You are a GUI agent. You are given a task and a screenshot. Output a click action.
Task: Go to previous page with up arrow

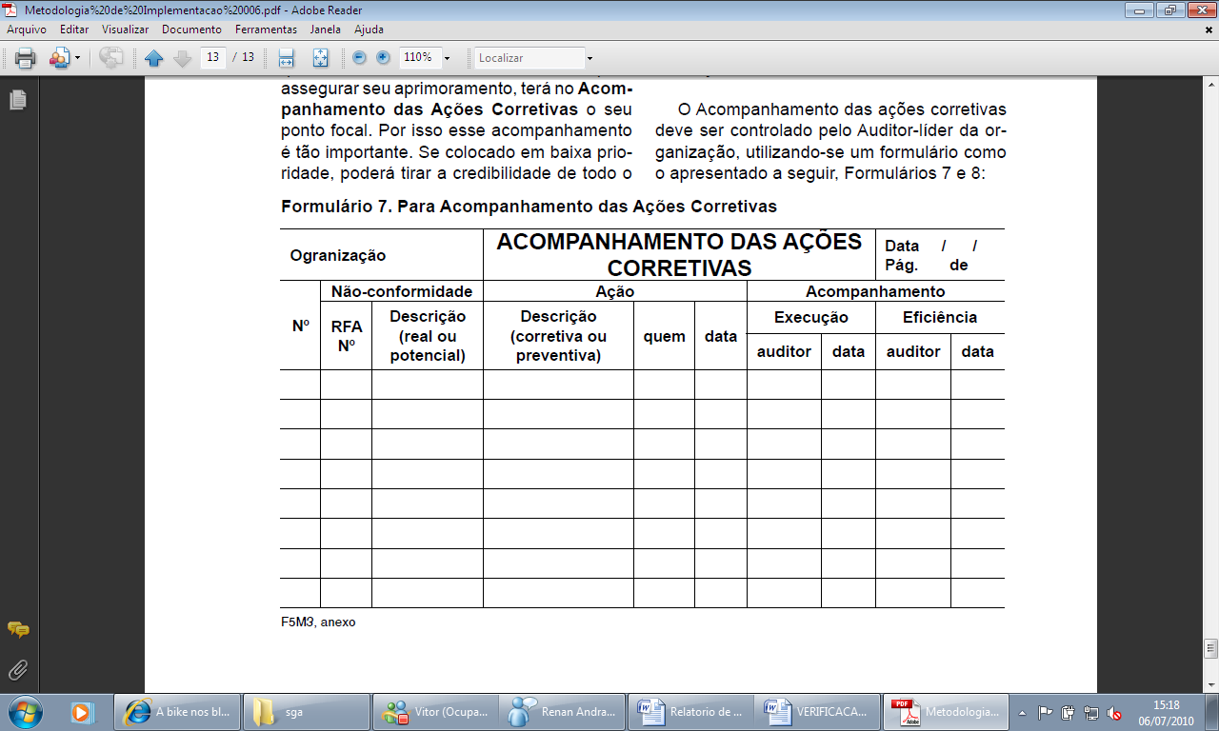(154, 58)
